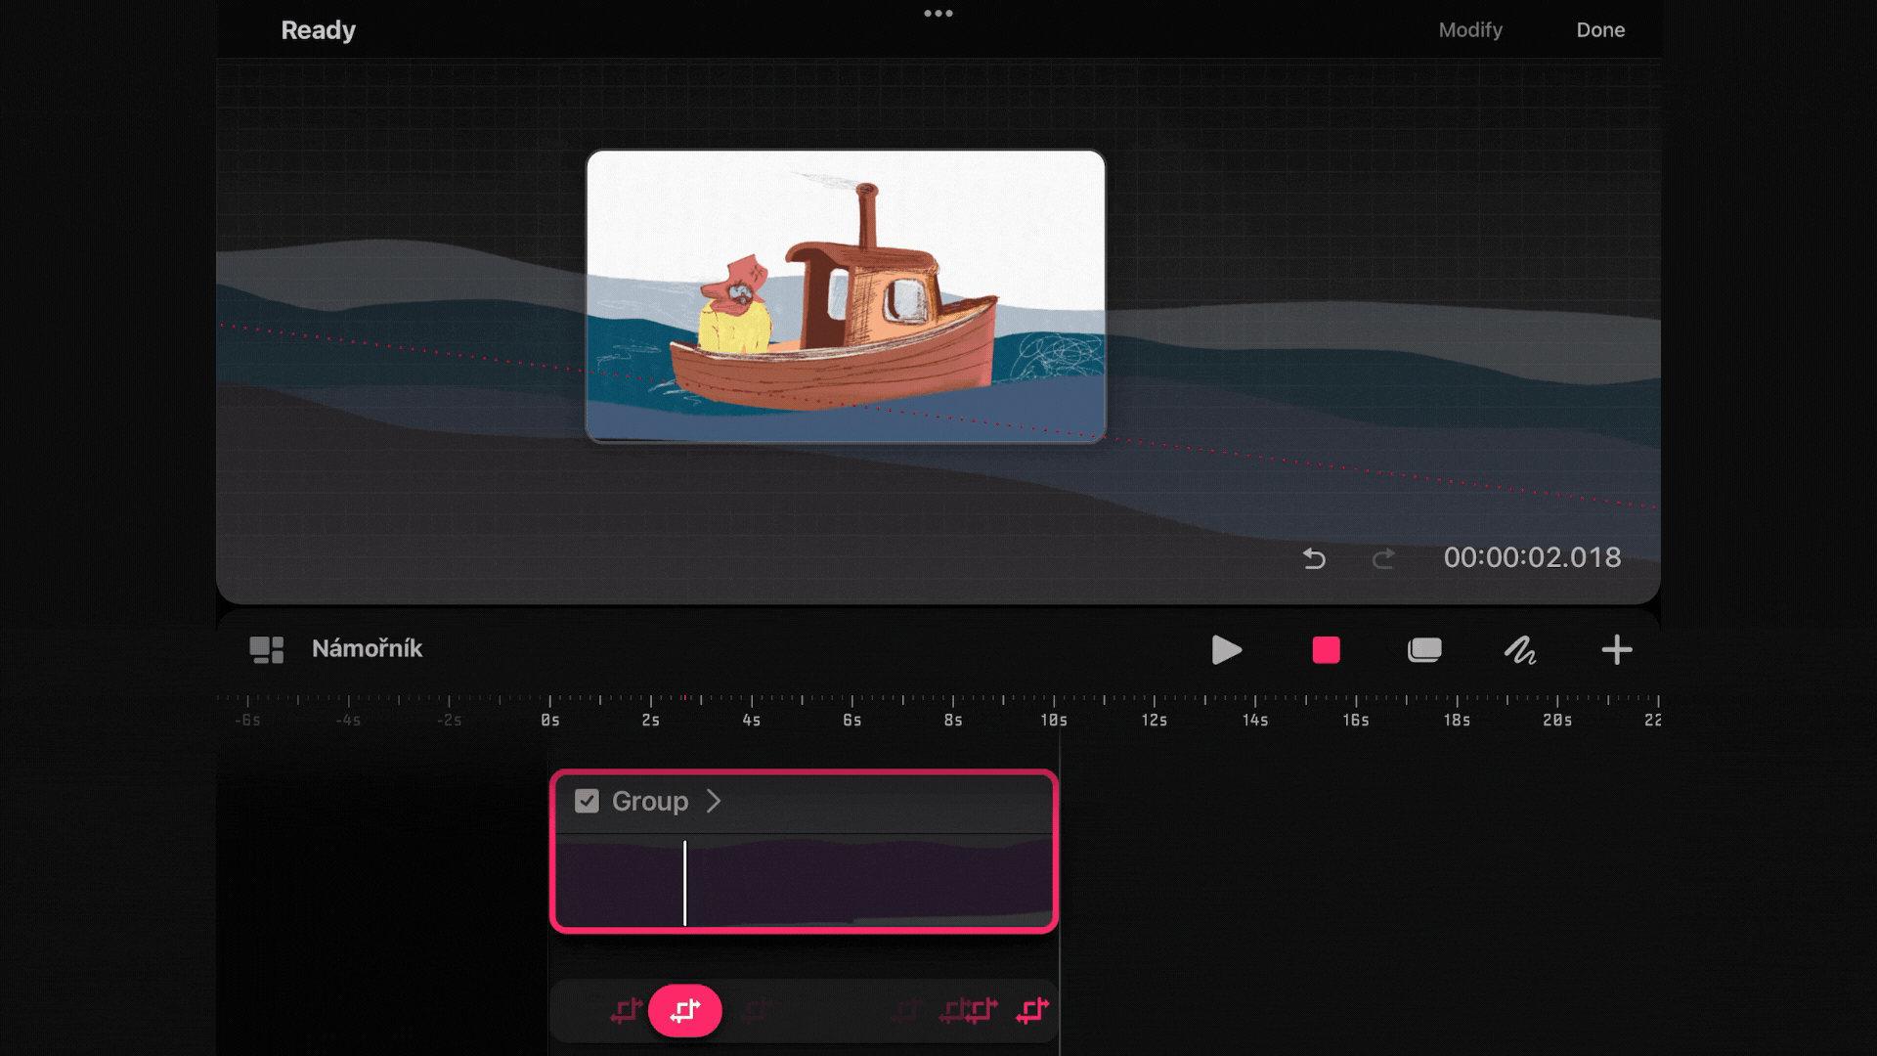Toggle the pink record (Perform) button
The height and width of the screenshot is (1056, 1877).
1326,650
